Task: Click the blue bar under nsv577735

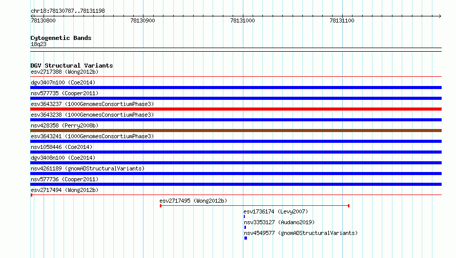Action: pyautogui.click(x=236, y=98)
